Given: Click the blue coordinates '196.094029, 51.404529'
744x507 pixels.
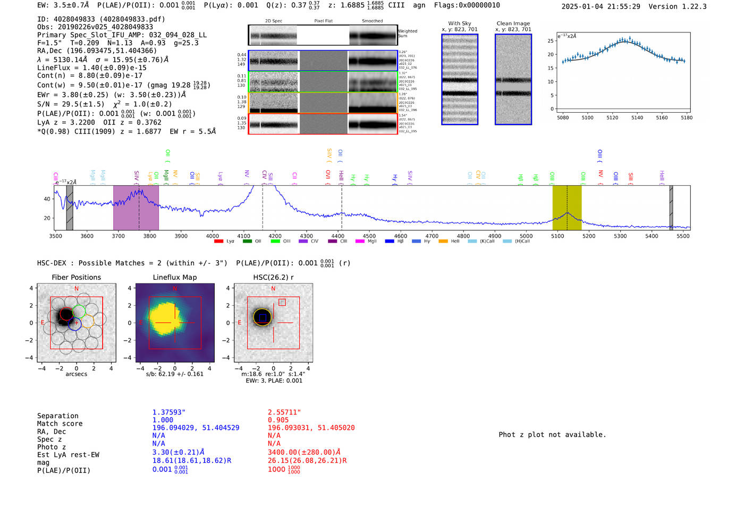Looking at the screenshot, I should 196,428.
